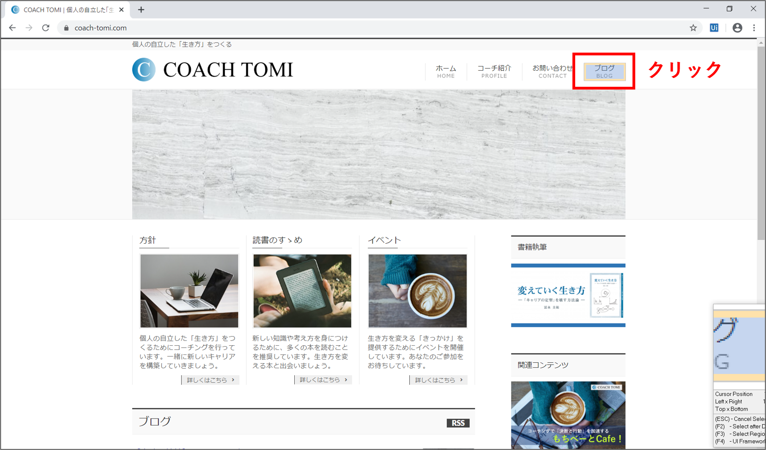Screen dimensions: 766x450
Task: Click the browser back arrow
Action: pyautogui.click(x=12, y=28)
